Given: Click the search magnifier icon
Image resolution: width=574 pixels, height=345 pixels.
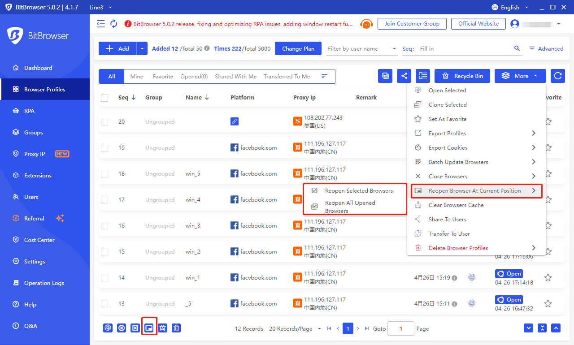Looking at the screenshot, I should [517, 48].
